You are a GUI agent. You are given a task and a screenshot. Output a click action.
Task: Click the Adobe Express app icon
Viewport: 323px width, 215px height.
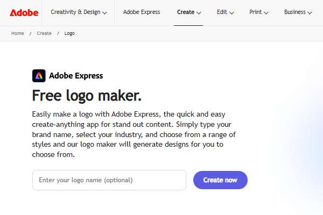pos(39,76)
